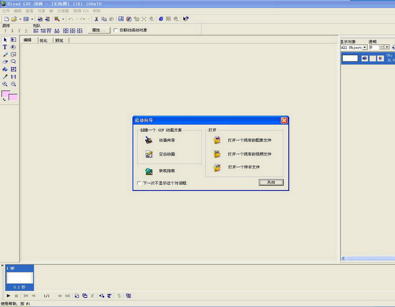Click the Copy toolbar icon
Image resolution: width=395 pixels, height=307 pixels.
click(x=104, y=19)
